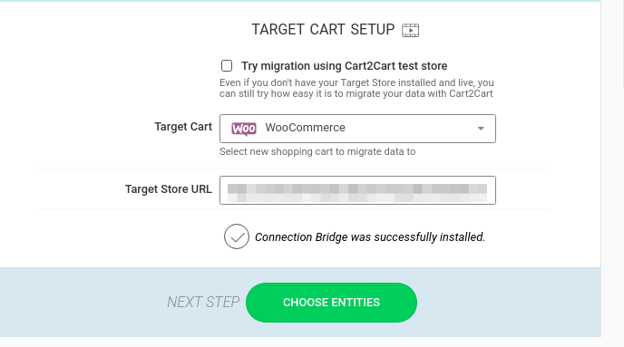Select the WooCommerce text in the cart combo box

(x=306, y=128)
